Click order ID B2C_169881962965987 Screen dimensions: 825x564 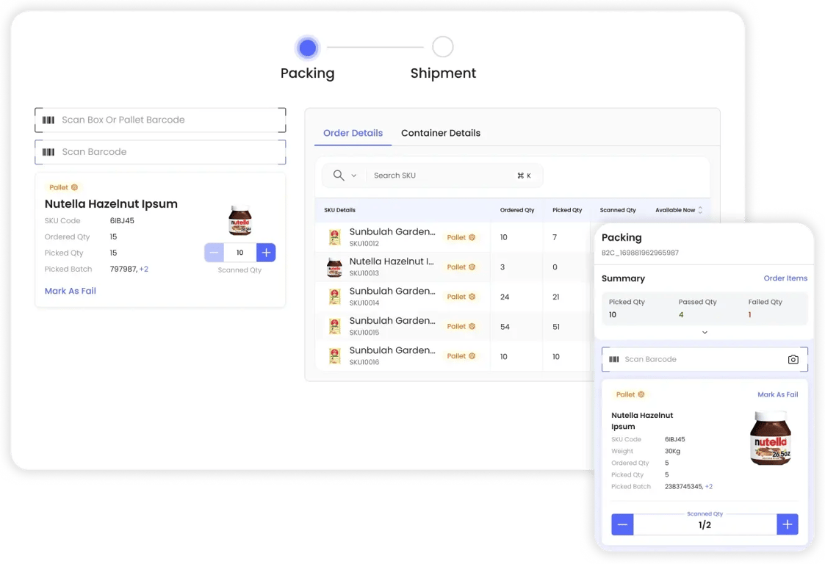(641, 253)
